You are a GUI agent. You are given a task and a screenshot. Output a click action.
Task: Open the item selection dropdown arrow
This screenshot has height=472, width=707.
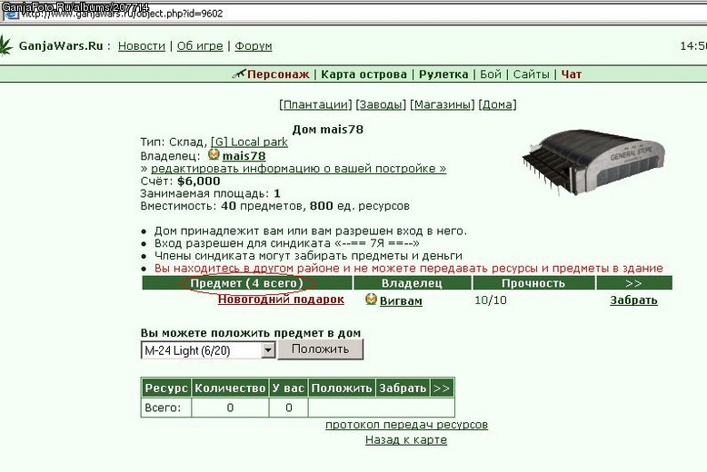tap(268, 350)
